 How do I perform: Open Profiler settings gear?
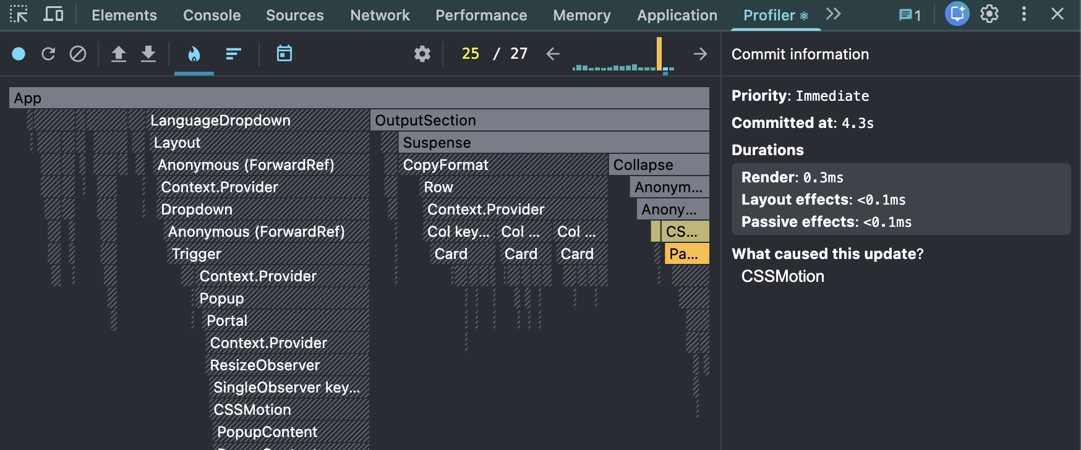coord(422,54)
